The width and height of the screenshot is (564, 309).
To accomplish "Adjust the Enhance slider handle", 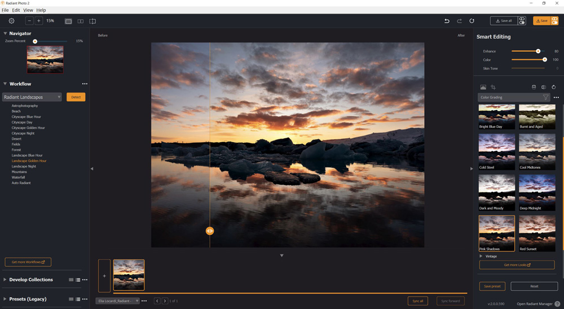I will 538,51.
